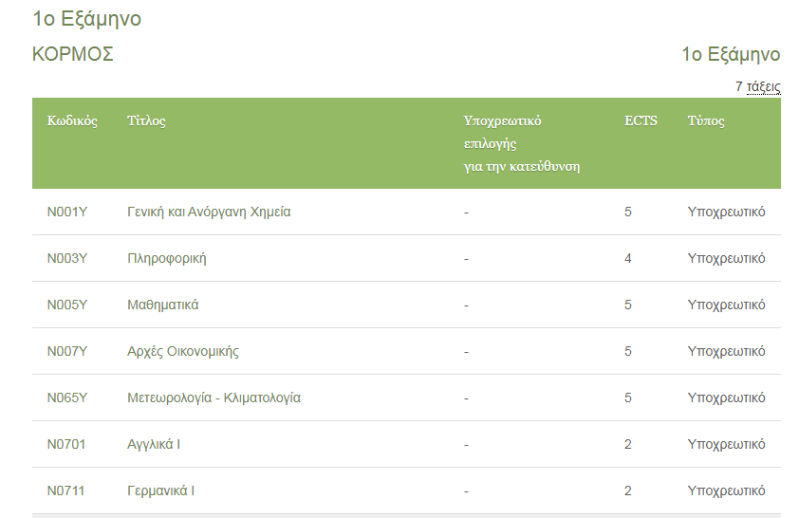Image resolution: width=799 pixels, height=518 pixels.
Task: Select course code N0711
Action: pos(65,490)
